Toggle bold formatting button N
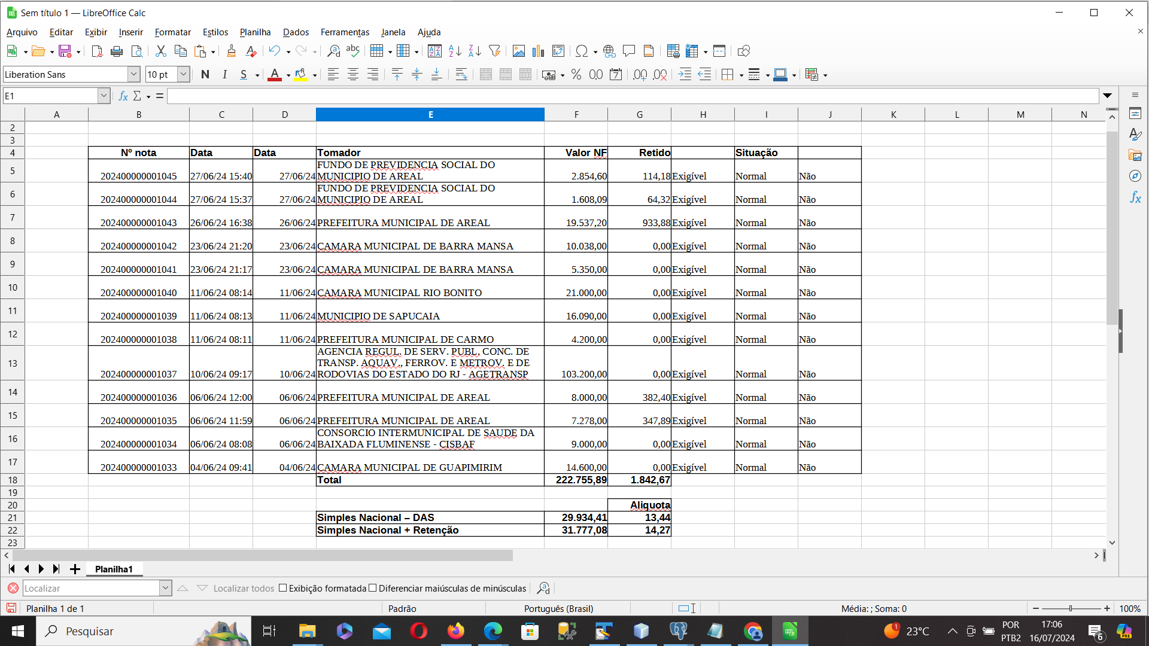The image size is (1149, 646). [205, 75]
